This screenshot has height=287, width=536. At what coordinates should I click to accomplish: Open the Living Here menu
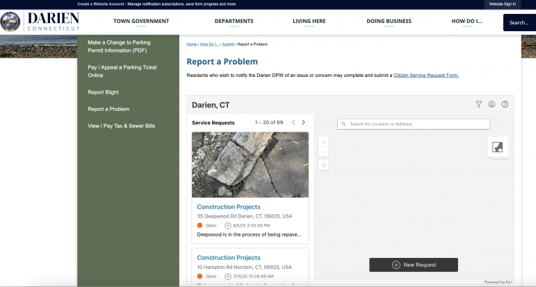click(309, 21)
